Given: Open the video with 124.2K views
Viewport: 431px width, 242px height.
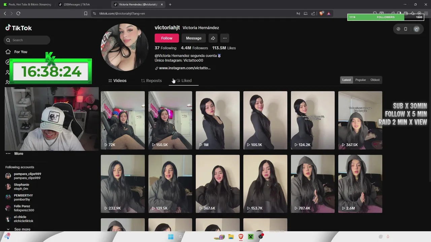Looking at the screenshot, I should (313, 120).
